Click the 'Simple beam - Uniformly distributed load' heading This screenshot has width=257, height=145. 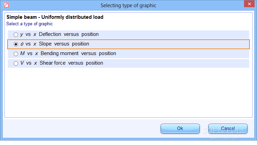point(55,17)
